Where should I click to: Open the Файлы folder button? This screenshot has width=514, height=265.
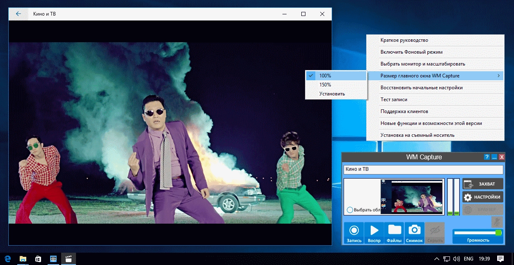point(394,233)
